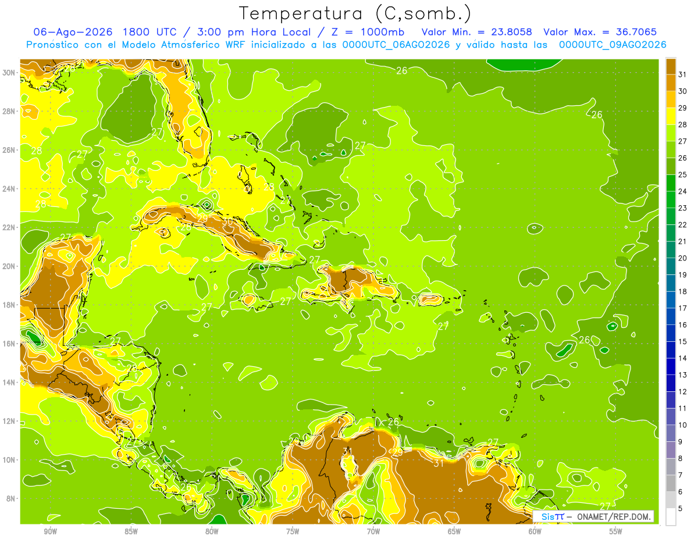
Task: Click the "Valor Max. = 36.7065" readout
Action: pos(600,32)
